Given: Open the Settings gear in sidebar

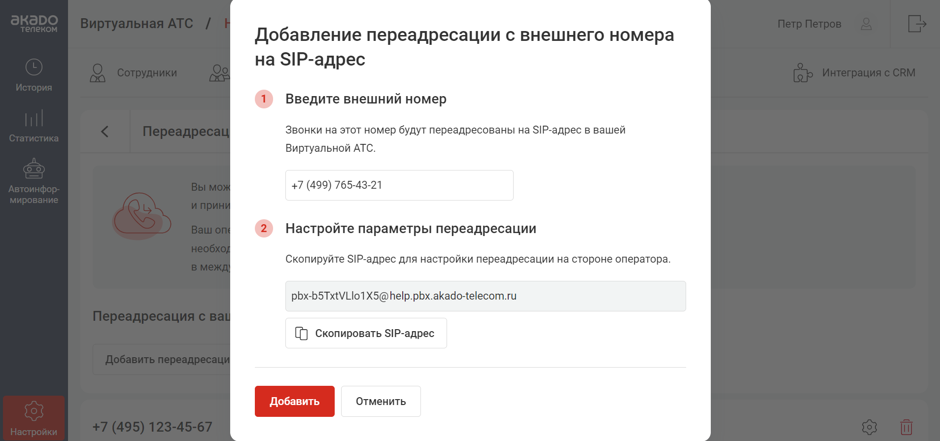Looking at the screenshot, I should [34, 411].
